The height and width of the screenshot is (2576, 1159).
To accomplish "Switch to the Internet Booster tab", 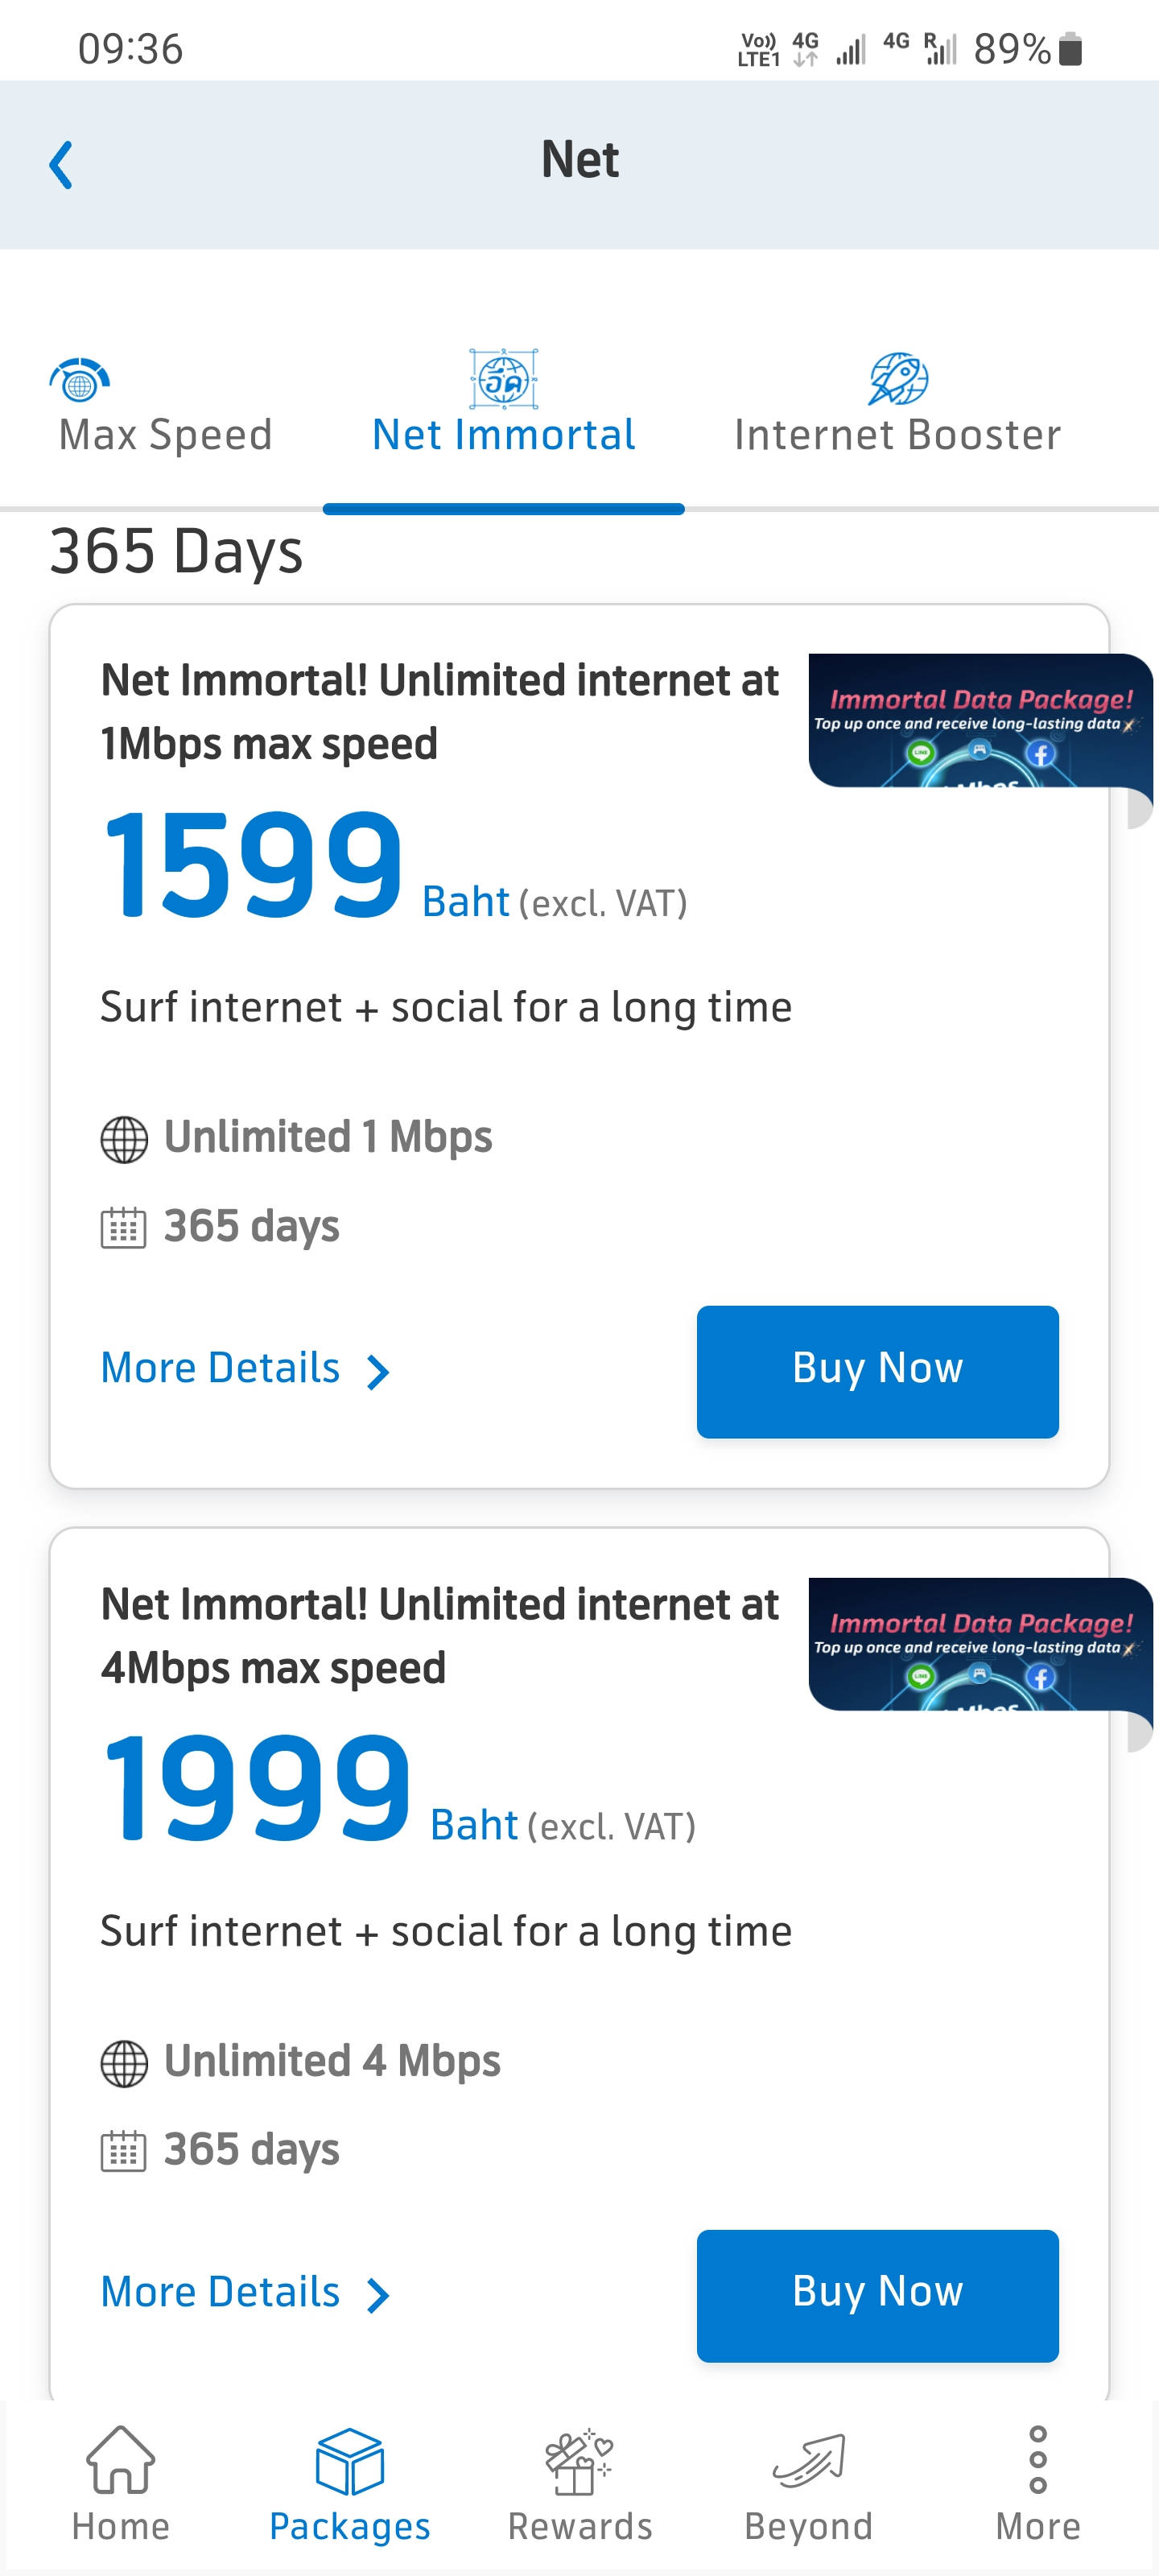I will tap(897, 435).
